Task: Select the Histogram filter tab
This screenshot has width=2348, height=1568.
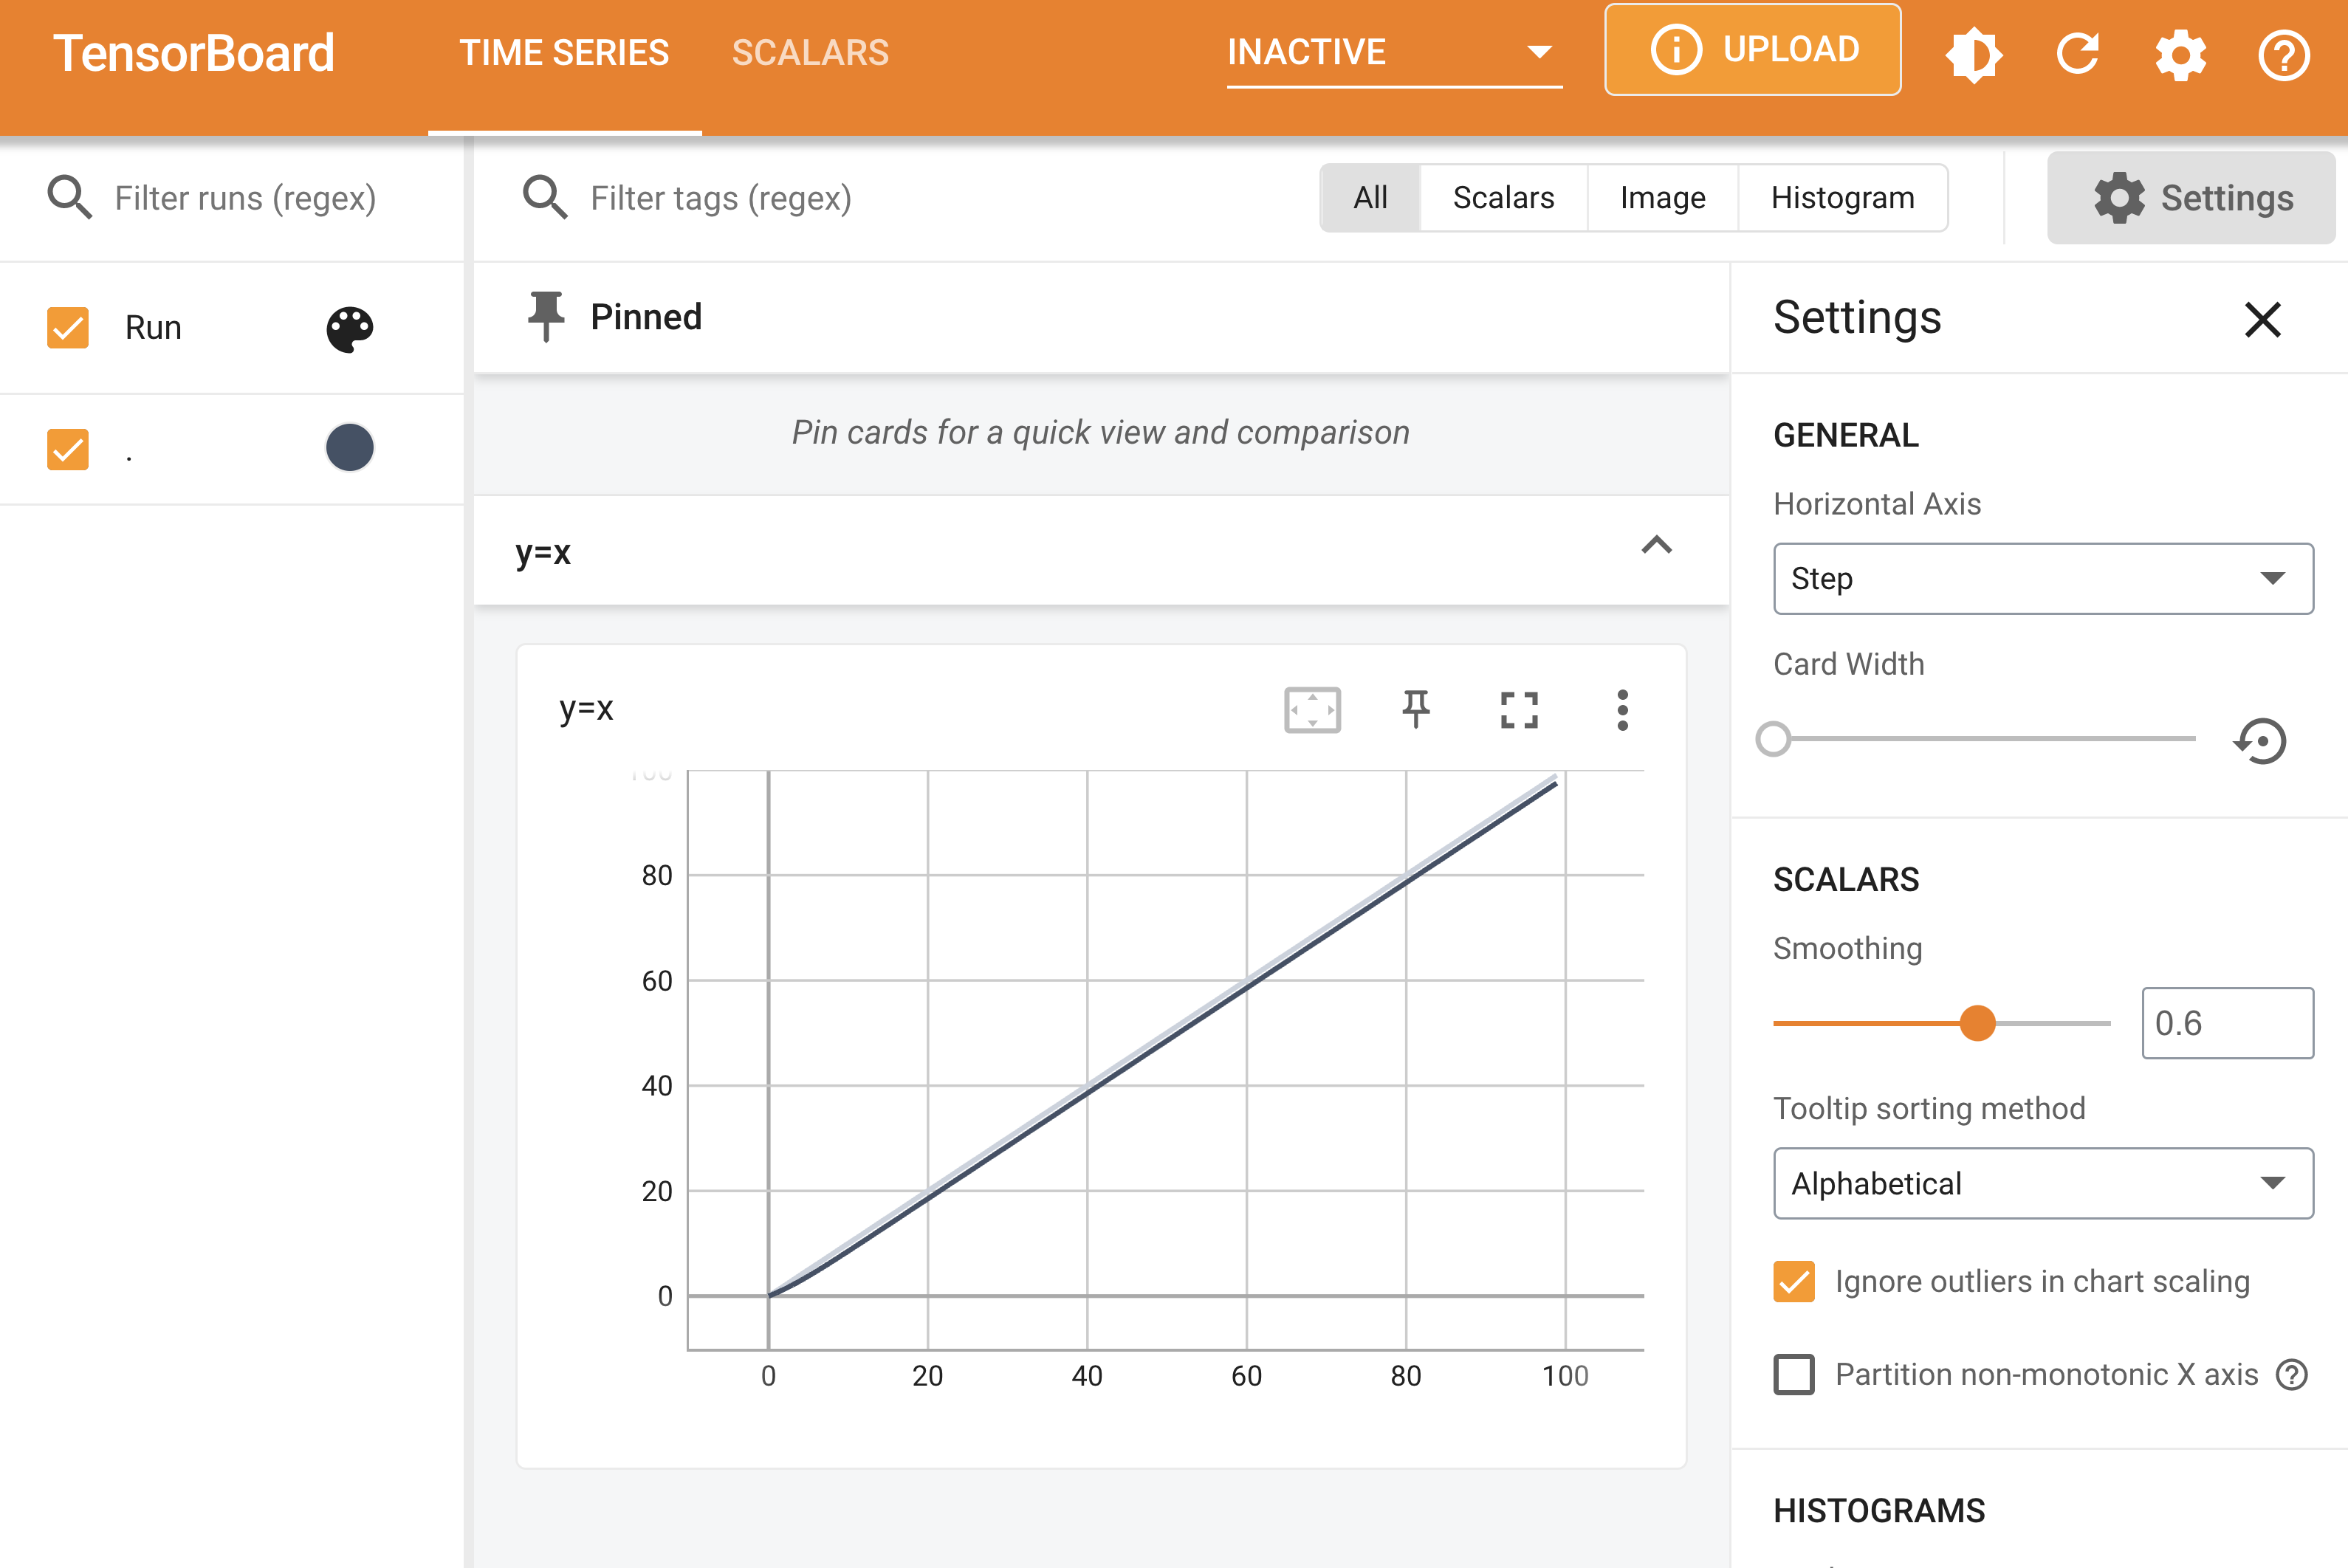Action: tap(1842, 198)
